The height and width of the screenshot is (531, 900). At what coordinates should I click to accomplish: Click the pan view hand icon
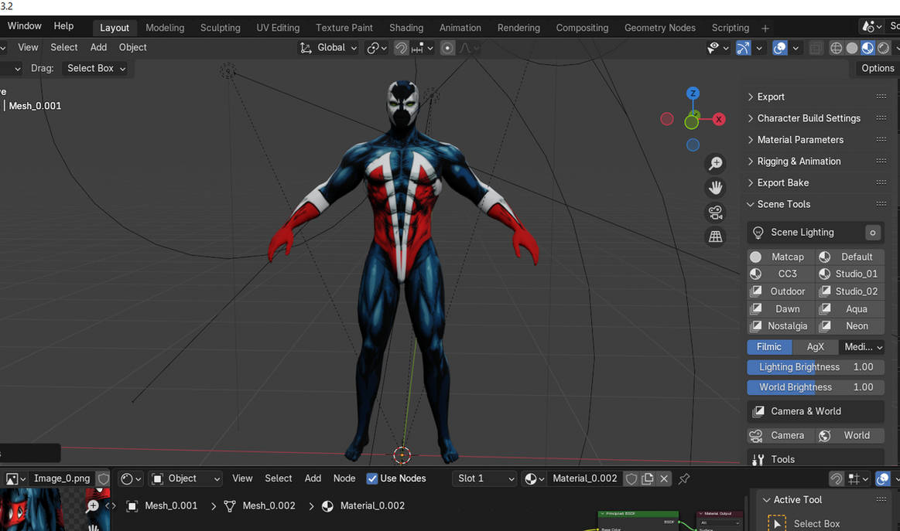pos(715,188)
